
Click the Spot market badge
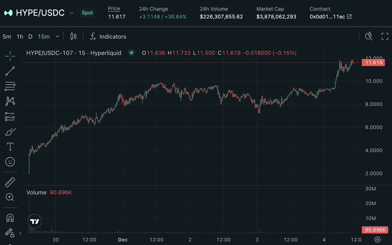coord(87,13)
